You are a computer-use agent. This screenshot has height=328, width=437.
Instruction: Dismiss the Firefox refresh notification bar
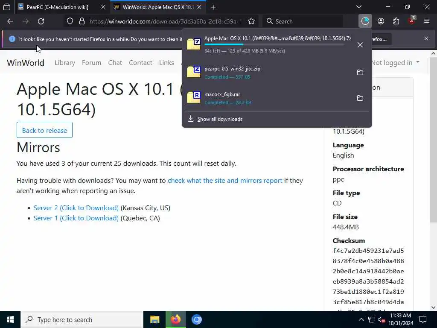[426, 38]
